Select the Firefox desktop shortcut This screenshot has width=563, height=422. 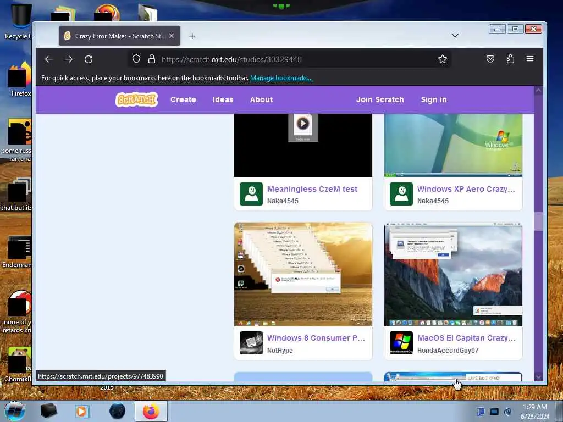(x=20, y=79)
